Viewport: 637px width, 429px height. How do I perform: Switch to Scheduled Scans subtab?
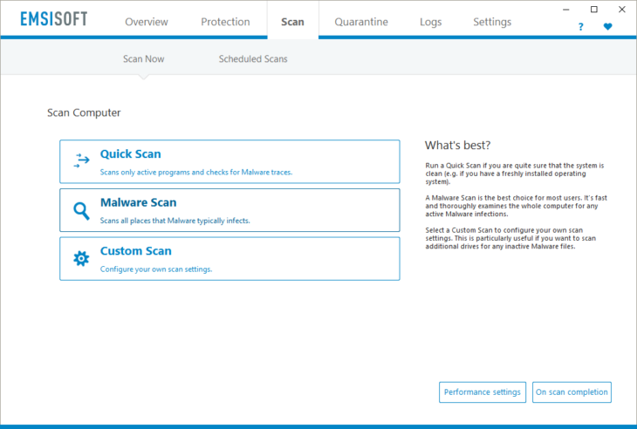[253, 59]
